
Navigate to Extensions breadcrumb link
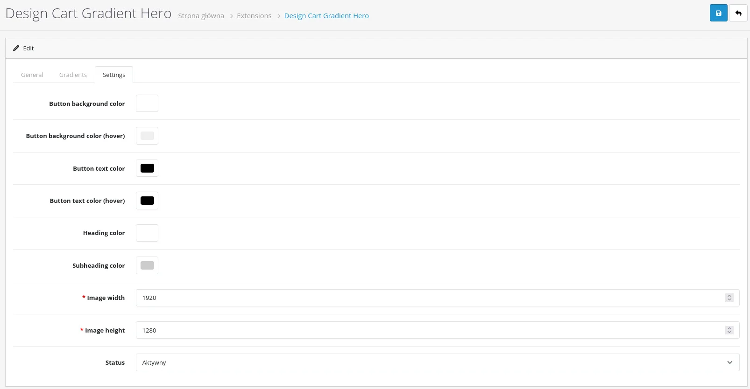click(254, 16)
